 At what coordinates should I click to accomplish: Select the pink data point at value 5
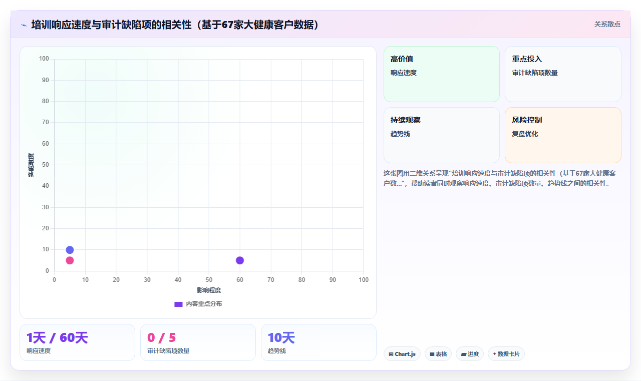click(70, 260)
